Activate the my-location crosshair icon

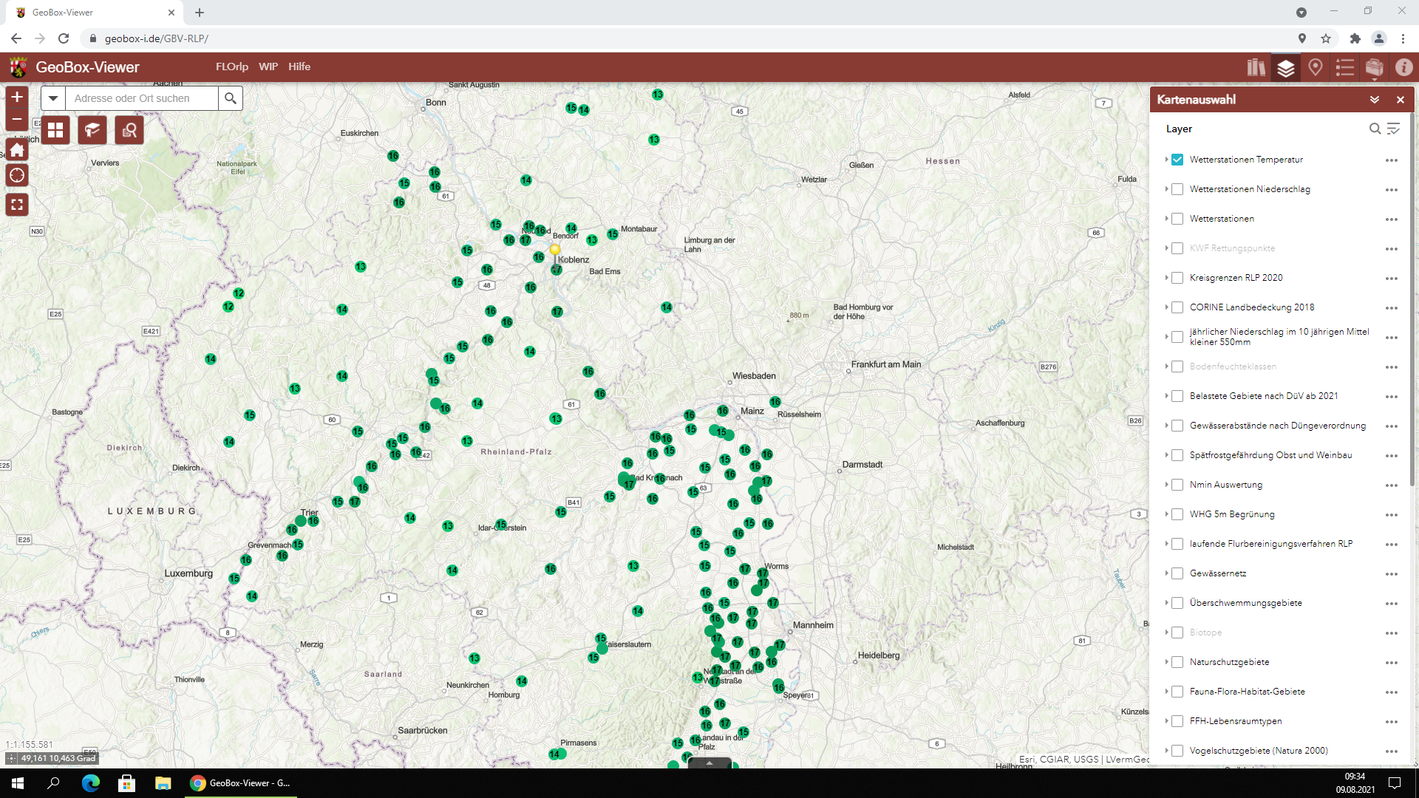point(17,176)
